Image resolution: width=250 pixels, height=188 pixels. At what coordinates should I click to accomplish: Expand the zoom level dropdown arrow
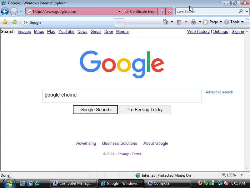[x=242, y=175]
